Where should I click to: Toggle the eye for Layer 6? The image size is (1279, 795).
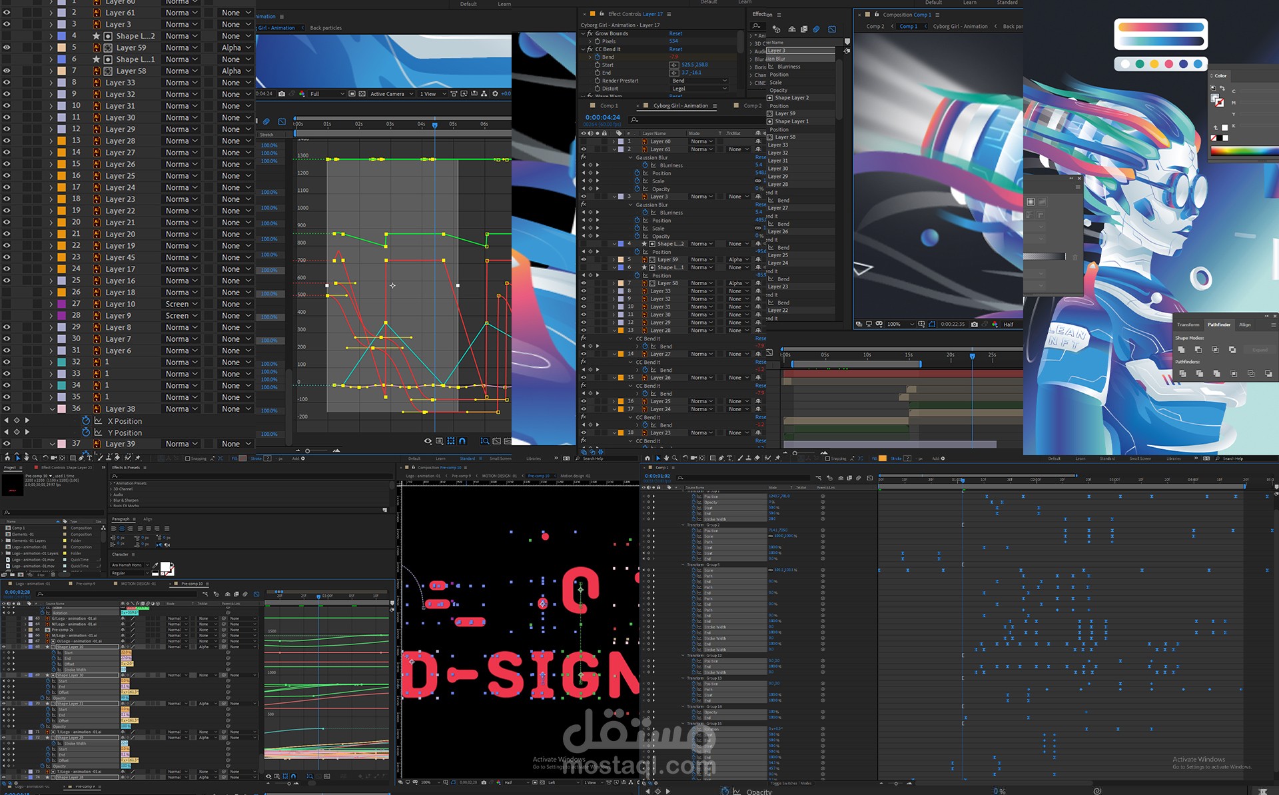point(7,351)
